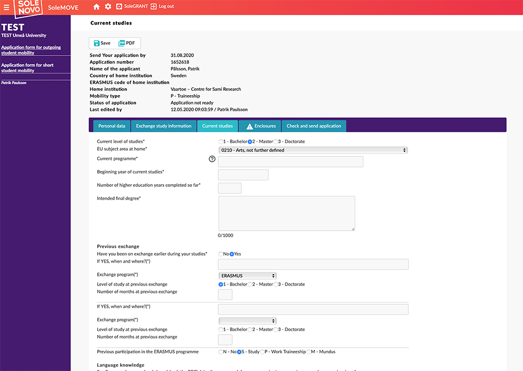Click the Save floppy disk icon
The image size is (523, 371).
[x=97, y=43]
